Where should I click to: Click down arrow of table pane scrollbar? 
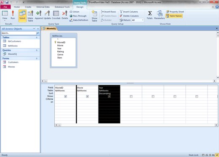click(218, 78)
